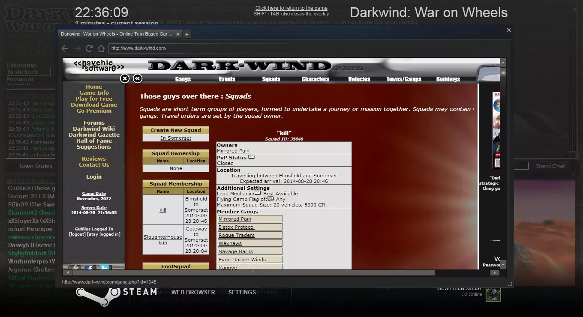
Task: Click the Login link in the sidebar
Action: tap(94, 176)
